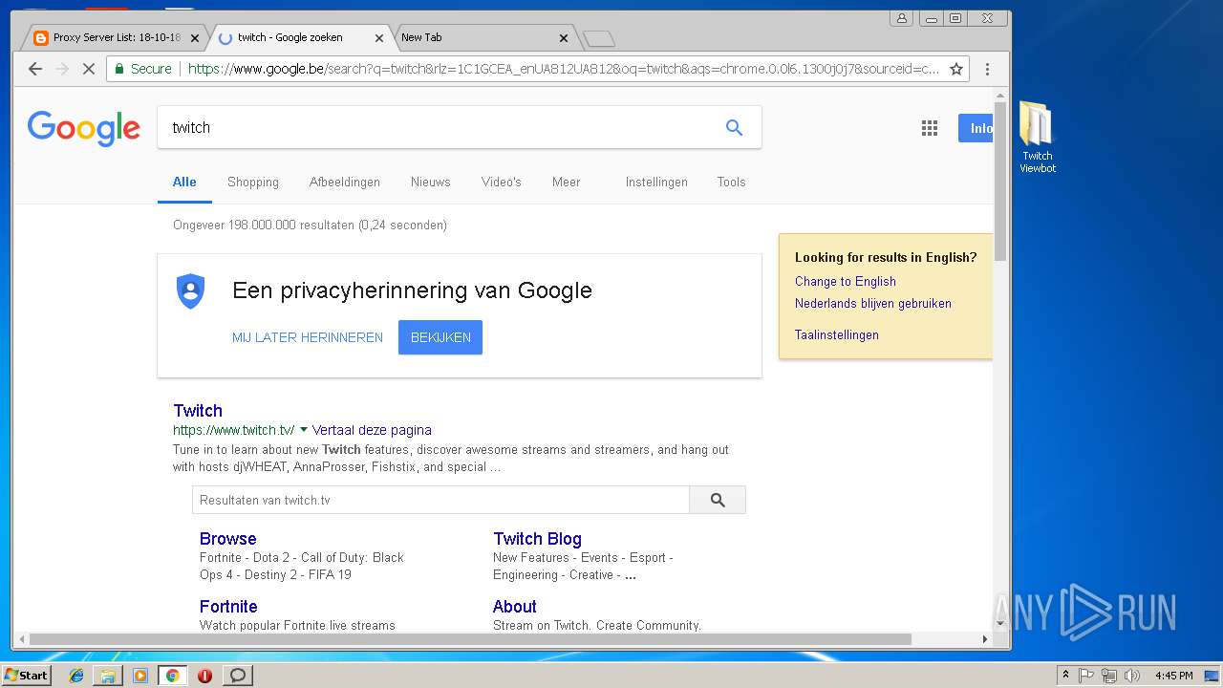Search within twitch.tv results button
This screenshot has width=1223, height=688.
pyautogui.click(x=718, y=500)
